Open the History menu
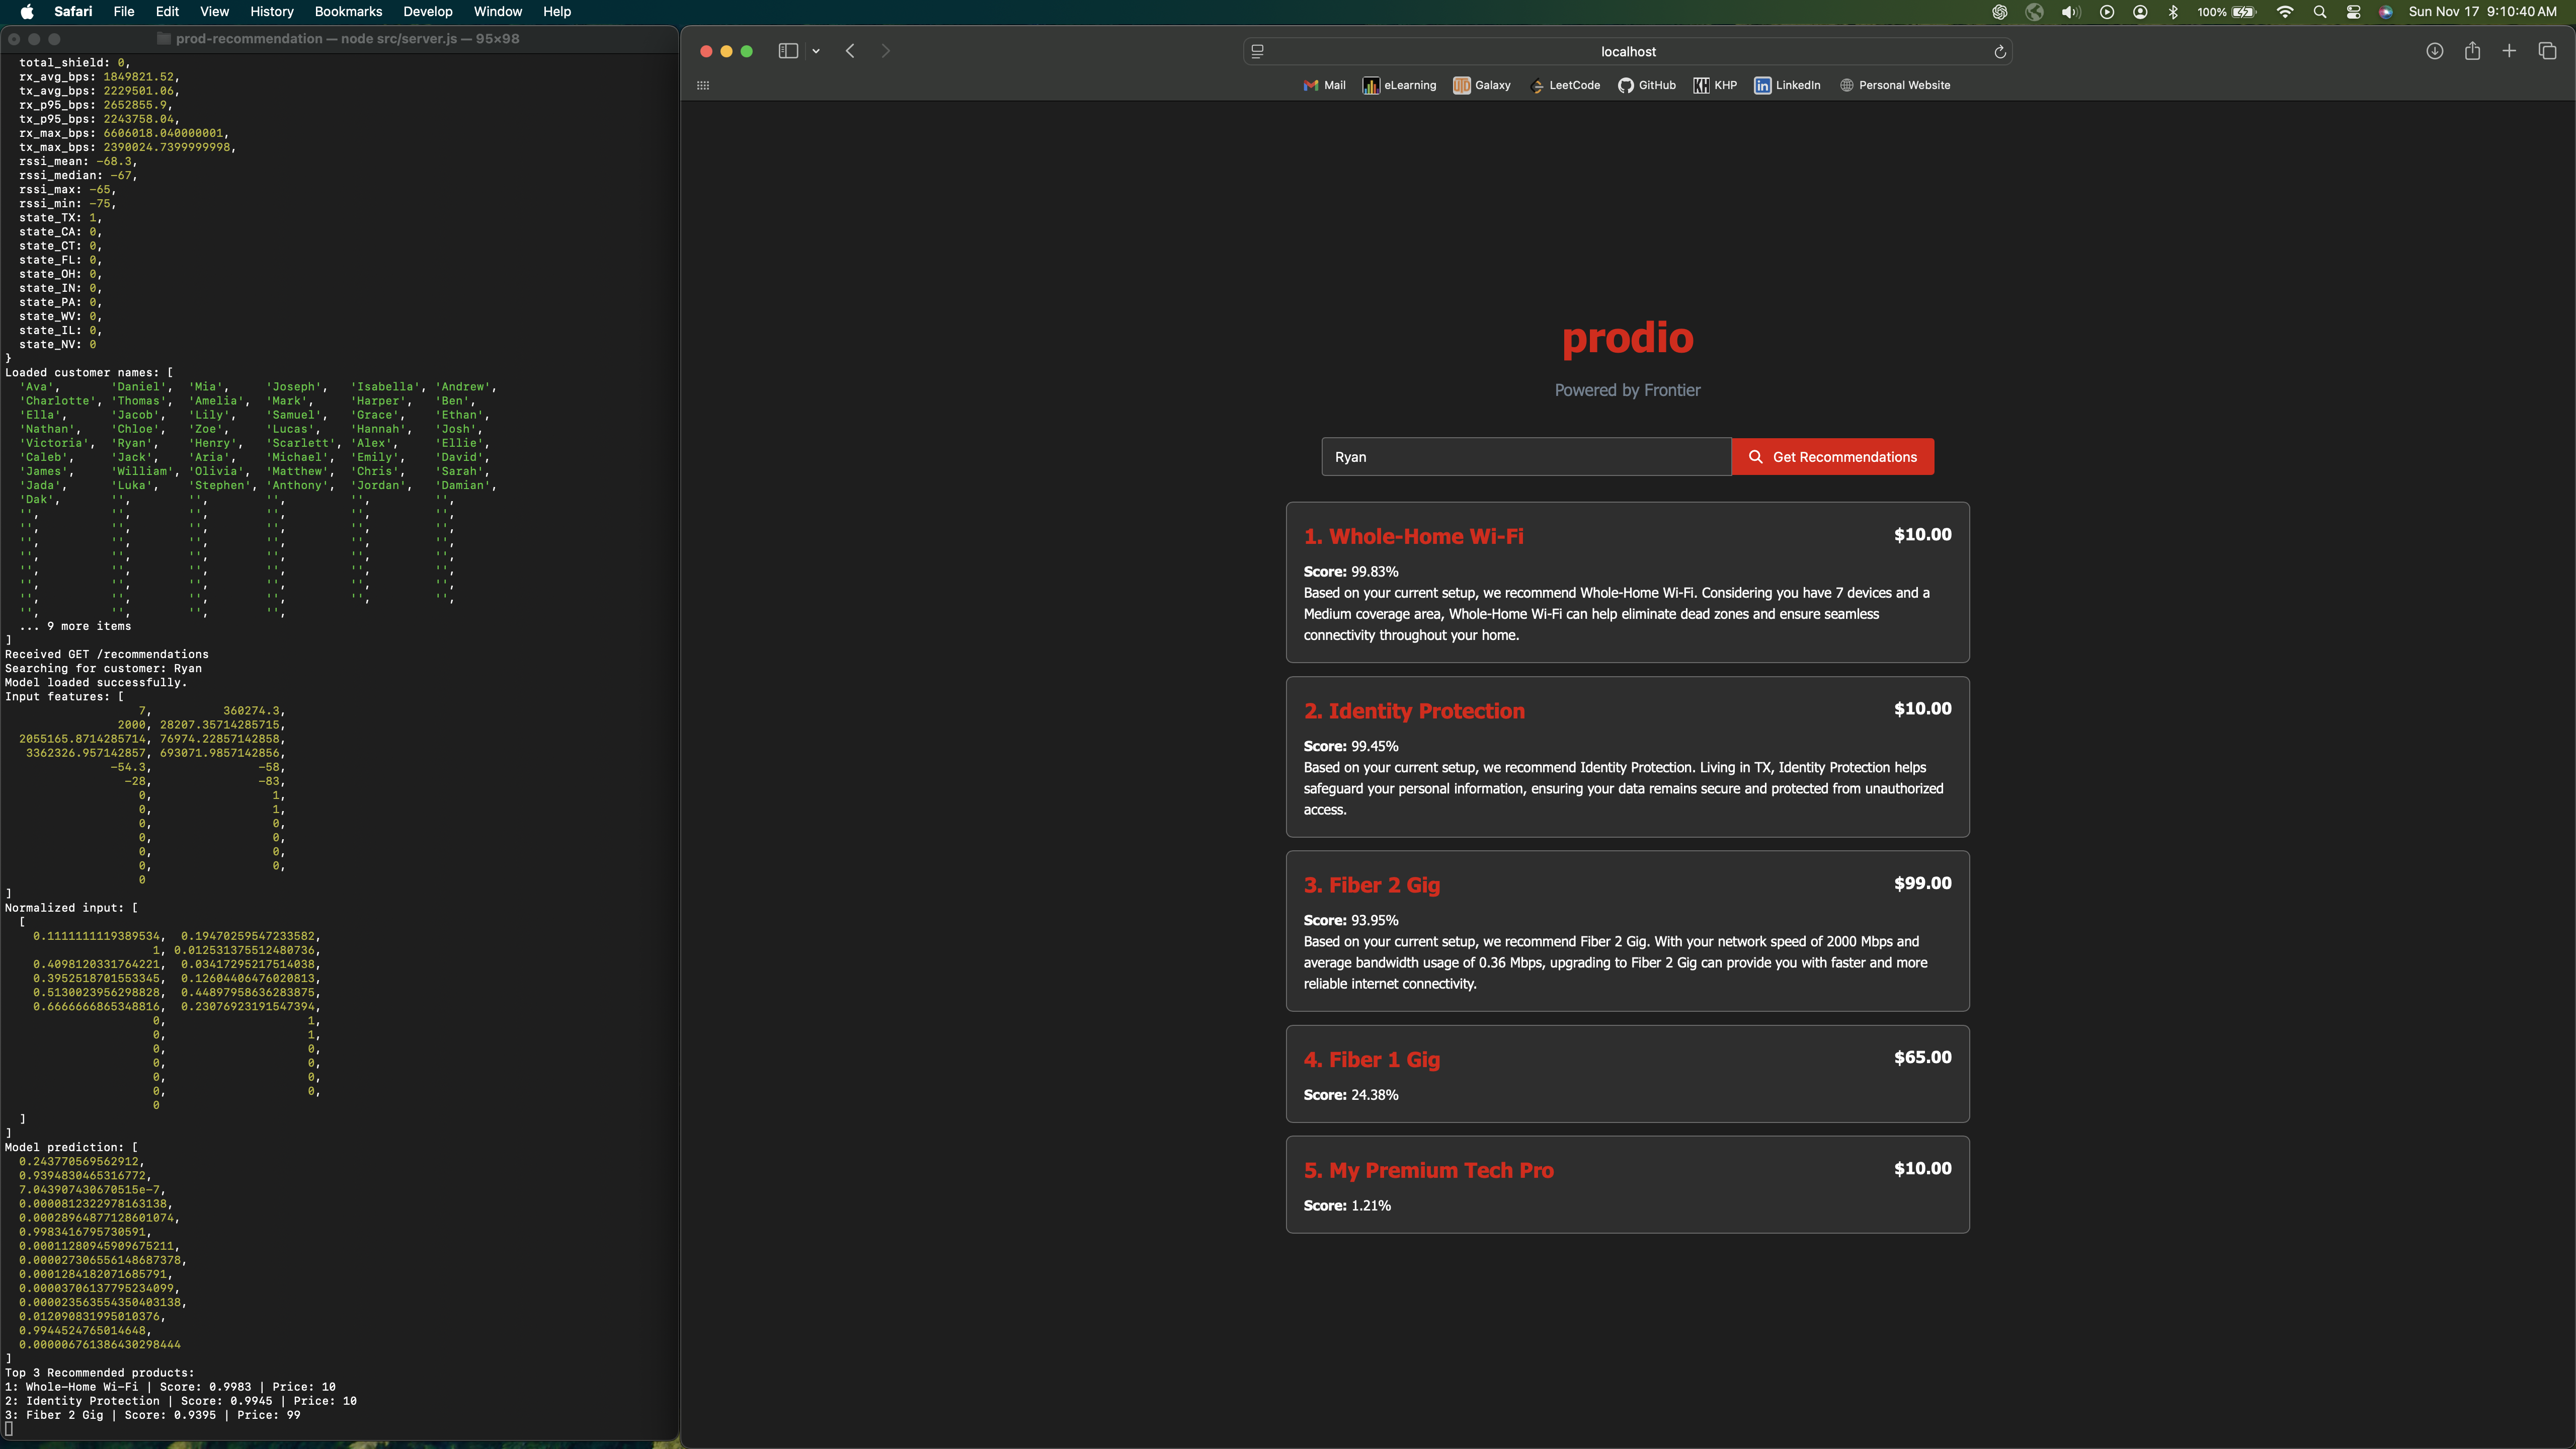Screen dimensions: 2576x1449 (x=271, y=12)
